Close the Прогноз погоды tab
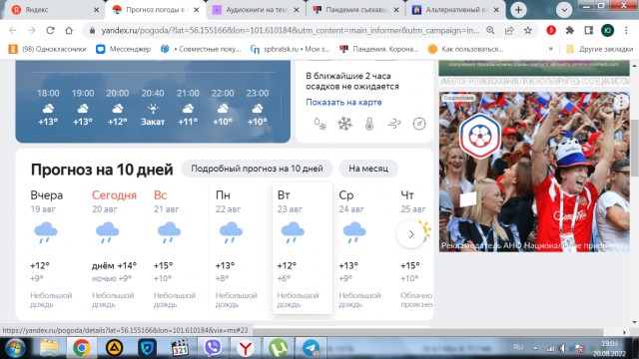 pyautogui.click(x=197, y=10)
